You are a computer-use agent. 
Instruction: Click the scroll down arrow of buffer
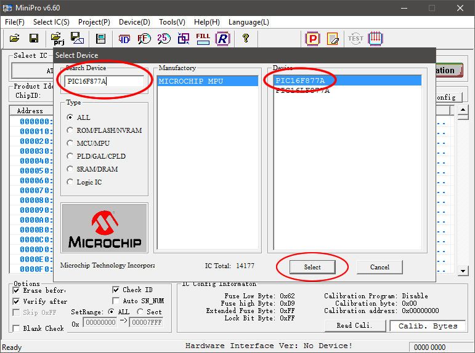(463, 271)
